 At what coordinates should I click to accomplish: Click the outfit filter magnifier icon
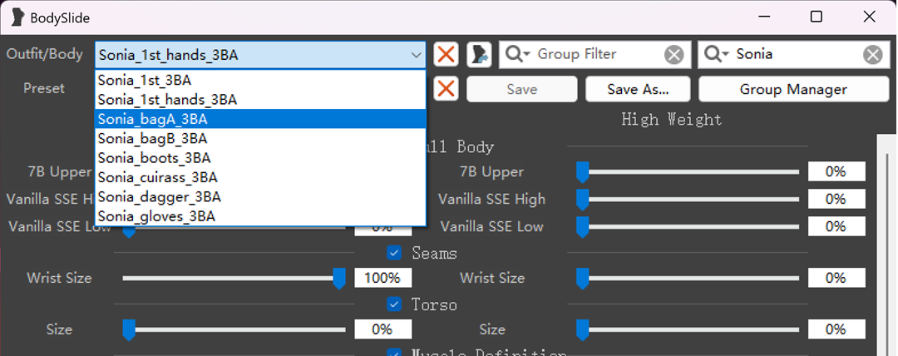point(715,55)
